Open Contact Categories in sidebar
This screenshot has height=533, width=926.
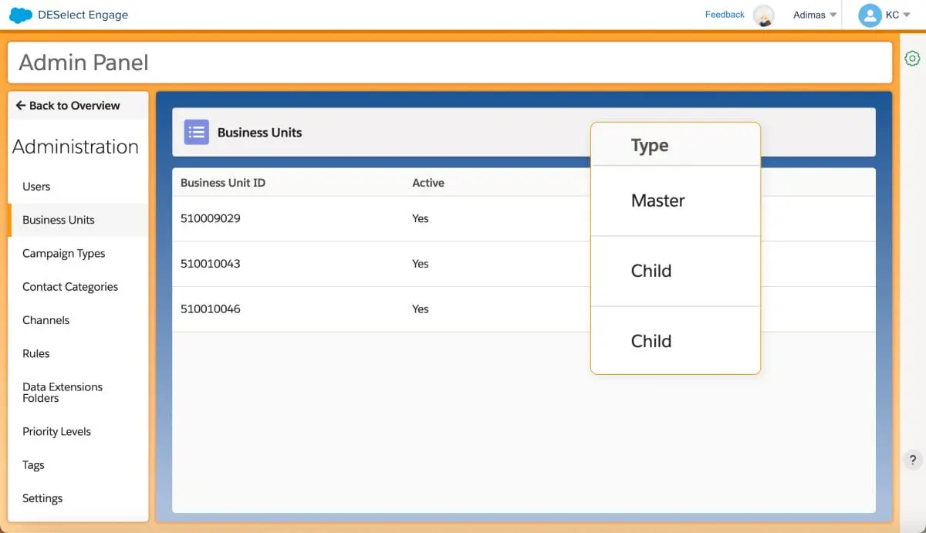pyautogui.click(x=70, y=287)
